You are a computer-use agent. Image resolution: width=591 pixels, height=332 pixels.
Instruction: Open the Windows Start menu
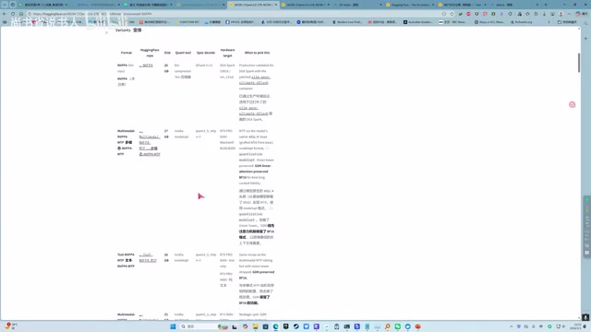pos(173,326)
